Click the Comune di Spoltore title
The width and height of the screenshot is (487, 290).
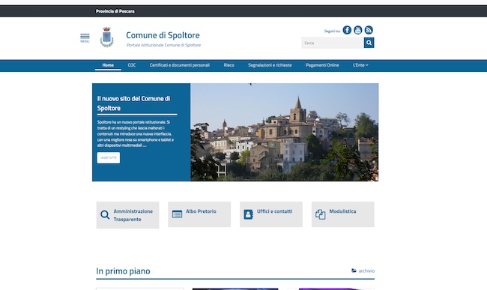[x=163, y=35]
